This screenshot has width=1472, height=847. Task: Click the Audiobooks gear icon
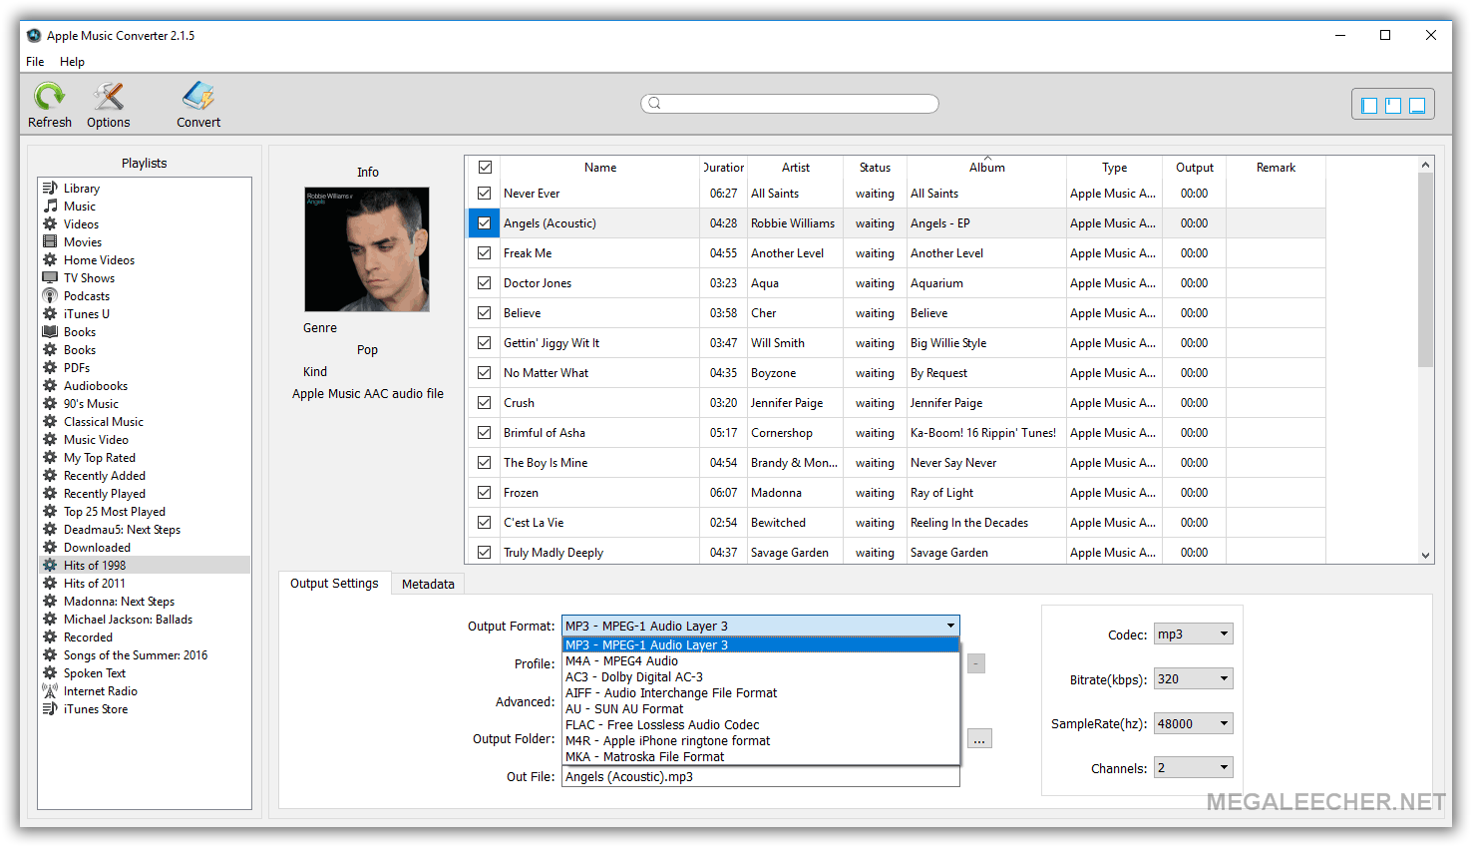click(50, 385)
